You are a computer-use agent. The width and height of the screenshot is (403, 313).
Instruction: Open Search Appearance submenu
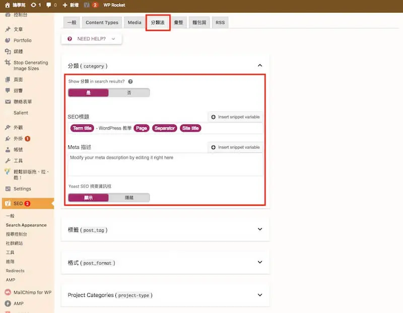coord(26,225)
